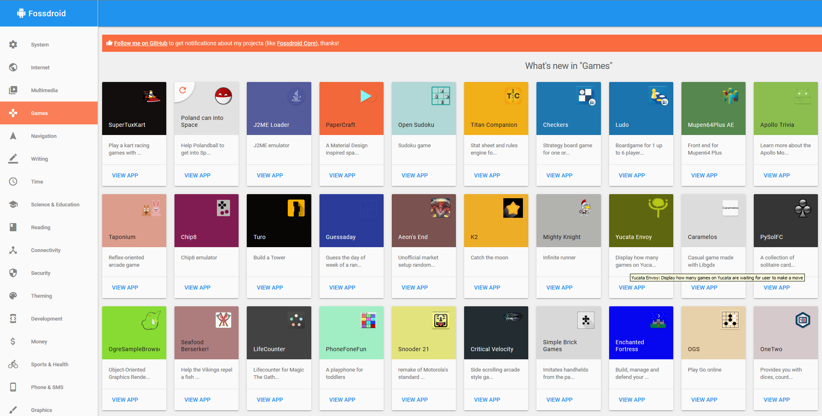
Task: Click the Aeon's End card thumbnail
Action: (424, 221)
